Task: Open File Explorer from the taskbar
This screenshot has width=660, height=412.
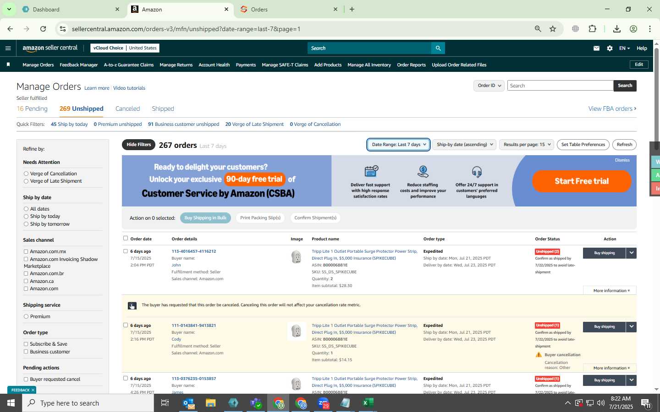Action: pos(210,403)
